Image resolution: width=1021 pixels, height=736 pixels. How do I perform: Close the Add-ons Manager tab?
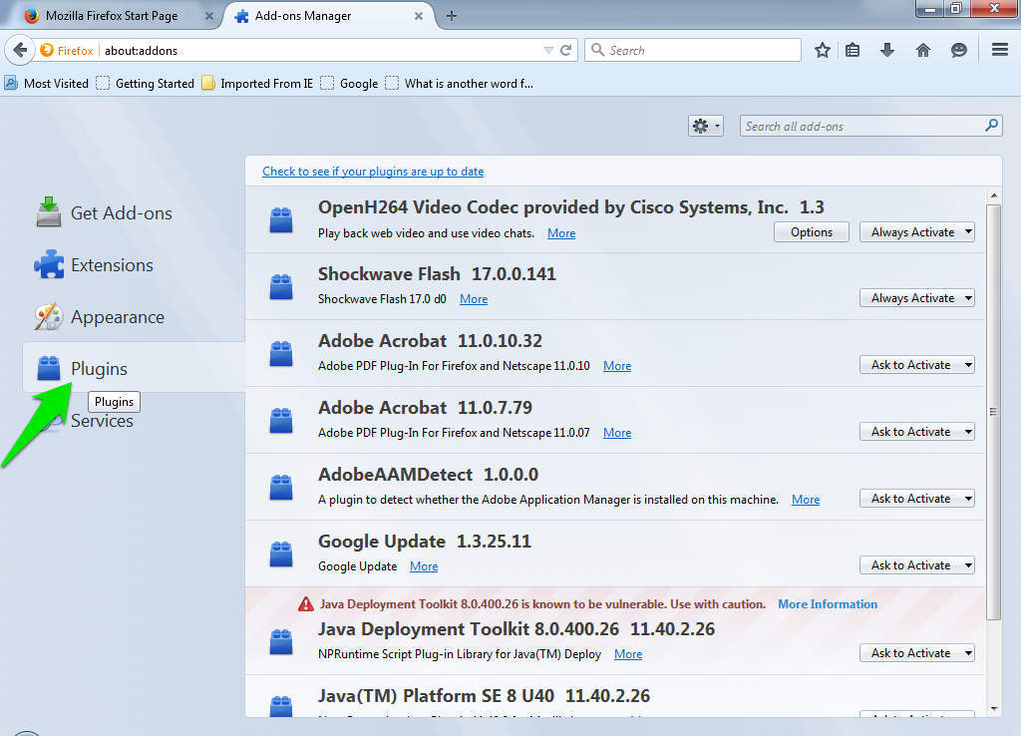[419, 16]
